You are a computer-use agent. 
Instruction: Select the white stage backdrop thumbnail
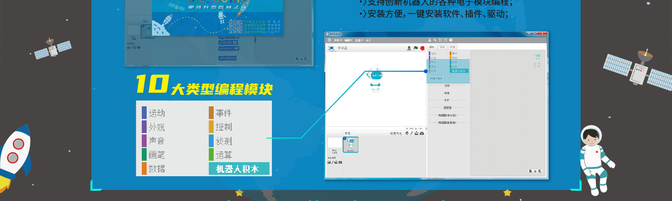[x=334, y=142]
